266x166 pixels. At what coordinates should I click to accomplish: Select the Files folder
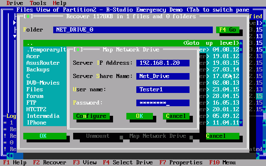pos(34,90)
